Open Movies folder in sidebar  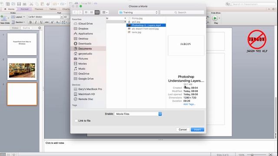point(83,64)
